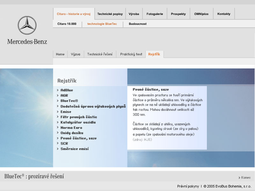Open Filtr pevných částic entry
The height and width of the screenshot is (191, 255).
pyautogui.click(x=79, y=117)
